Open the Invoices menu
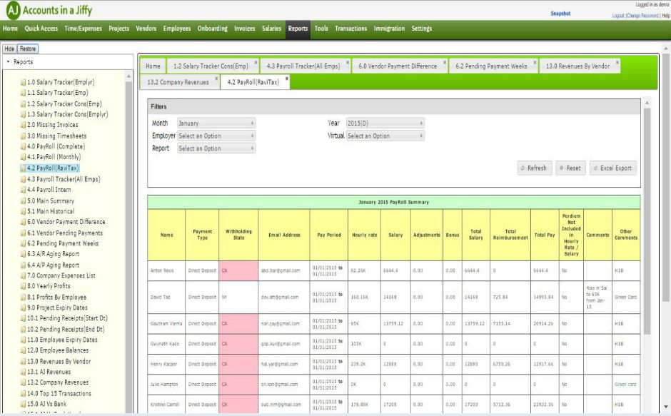Screen dimensions: 671x416 click(244, 29)
